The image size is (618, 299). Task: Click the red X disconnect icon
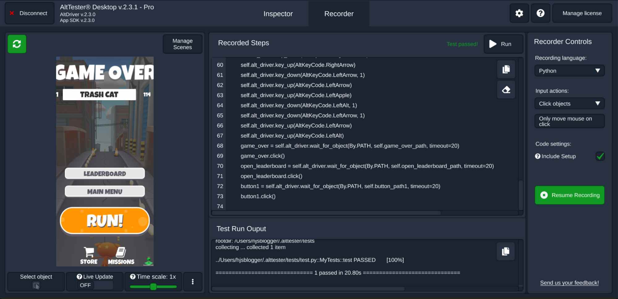[12, 13]
